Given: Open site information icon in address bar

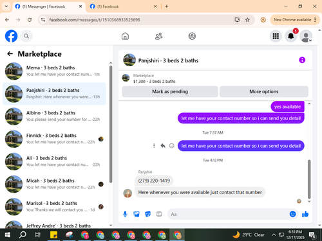Looking at the screenshot, I should (x=43, y=20).
